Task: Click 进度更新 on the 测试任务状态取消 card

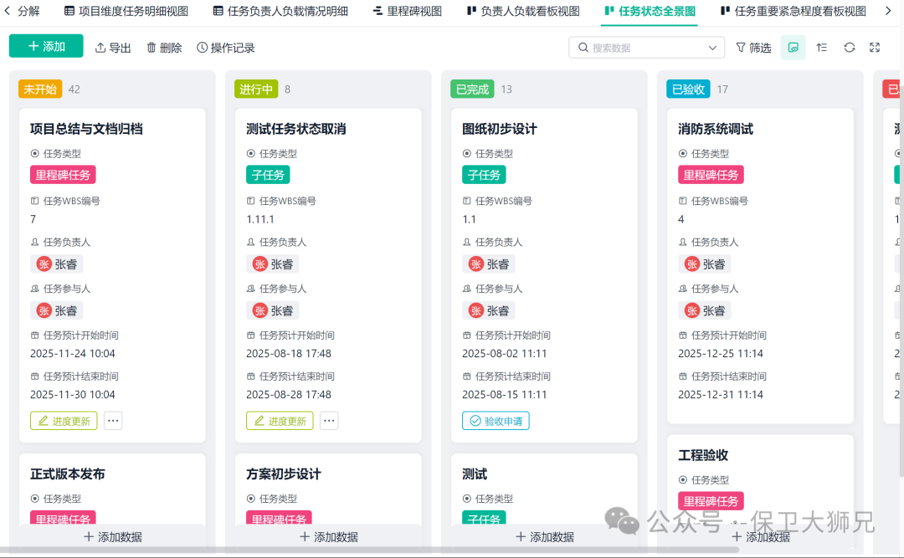Action: coord(279,421)
